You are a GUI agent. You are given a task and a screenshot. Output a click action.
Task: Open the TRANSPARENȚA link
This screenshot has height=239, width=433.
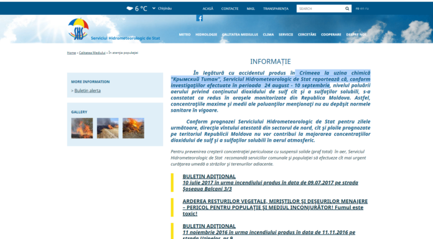(x=276, y=9)
